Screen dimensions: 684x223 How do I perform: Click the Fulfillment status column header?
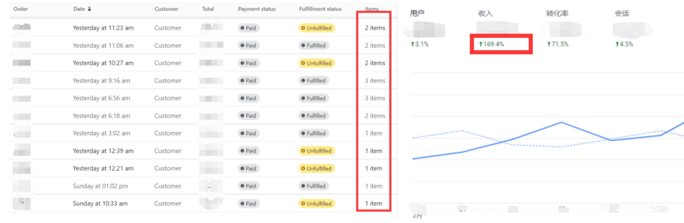pos(320,9)
